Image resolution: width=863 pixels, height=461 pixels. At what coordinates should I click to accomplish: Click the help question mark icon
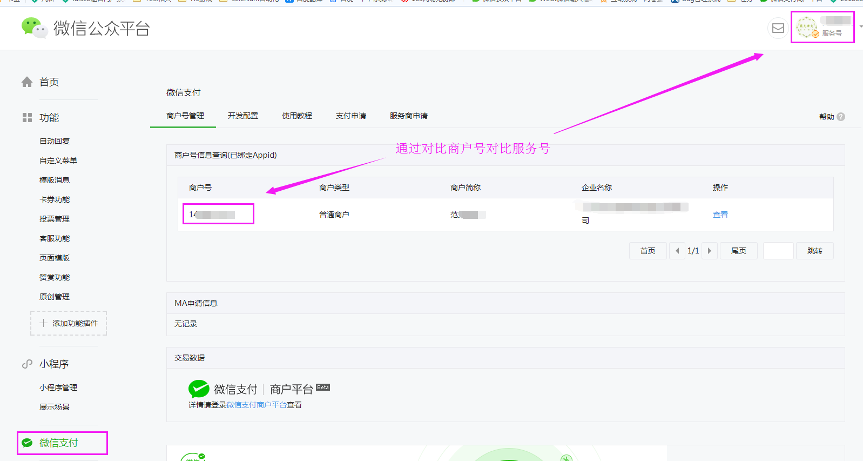841,117
